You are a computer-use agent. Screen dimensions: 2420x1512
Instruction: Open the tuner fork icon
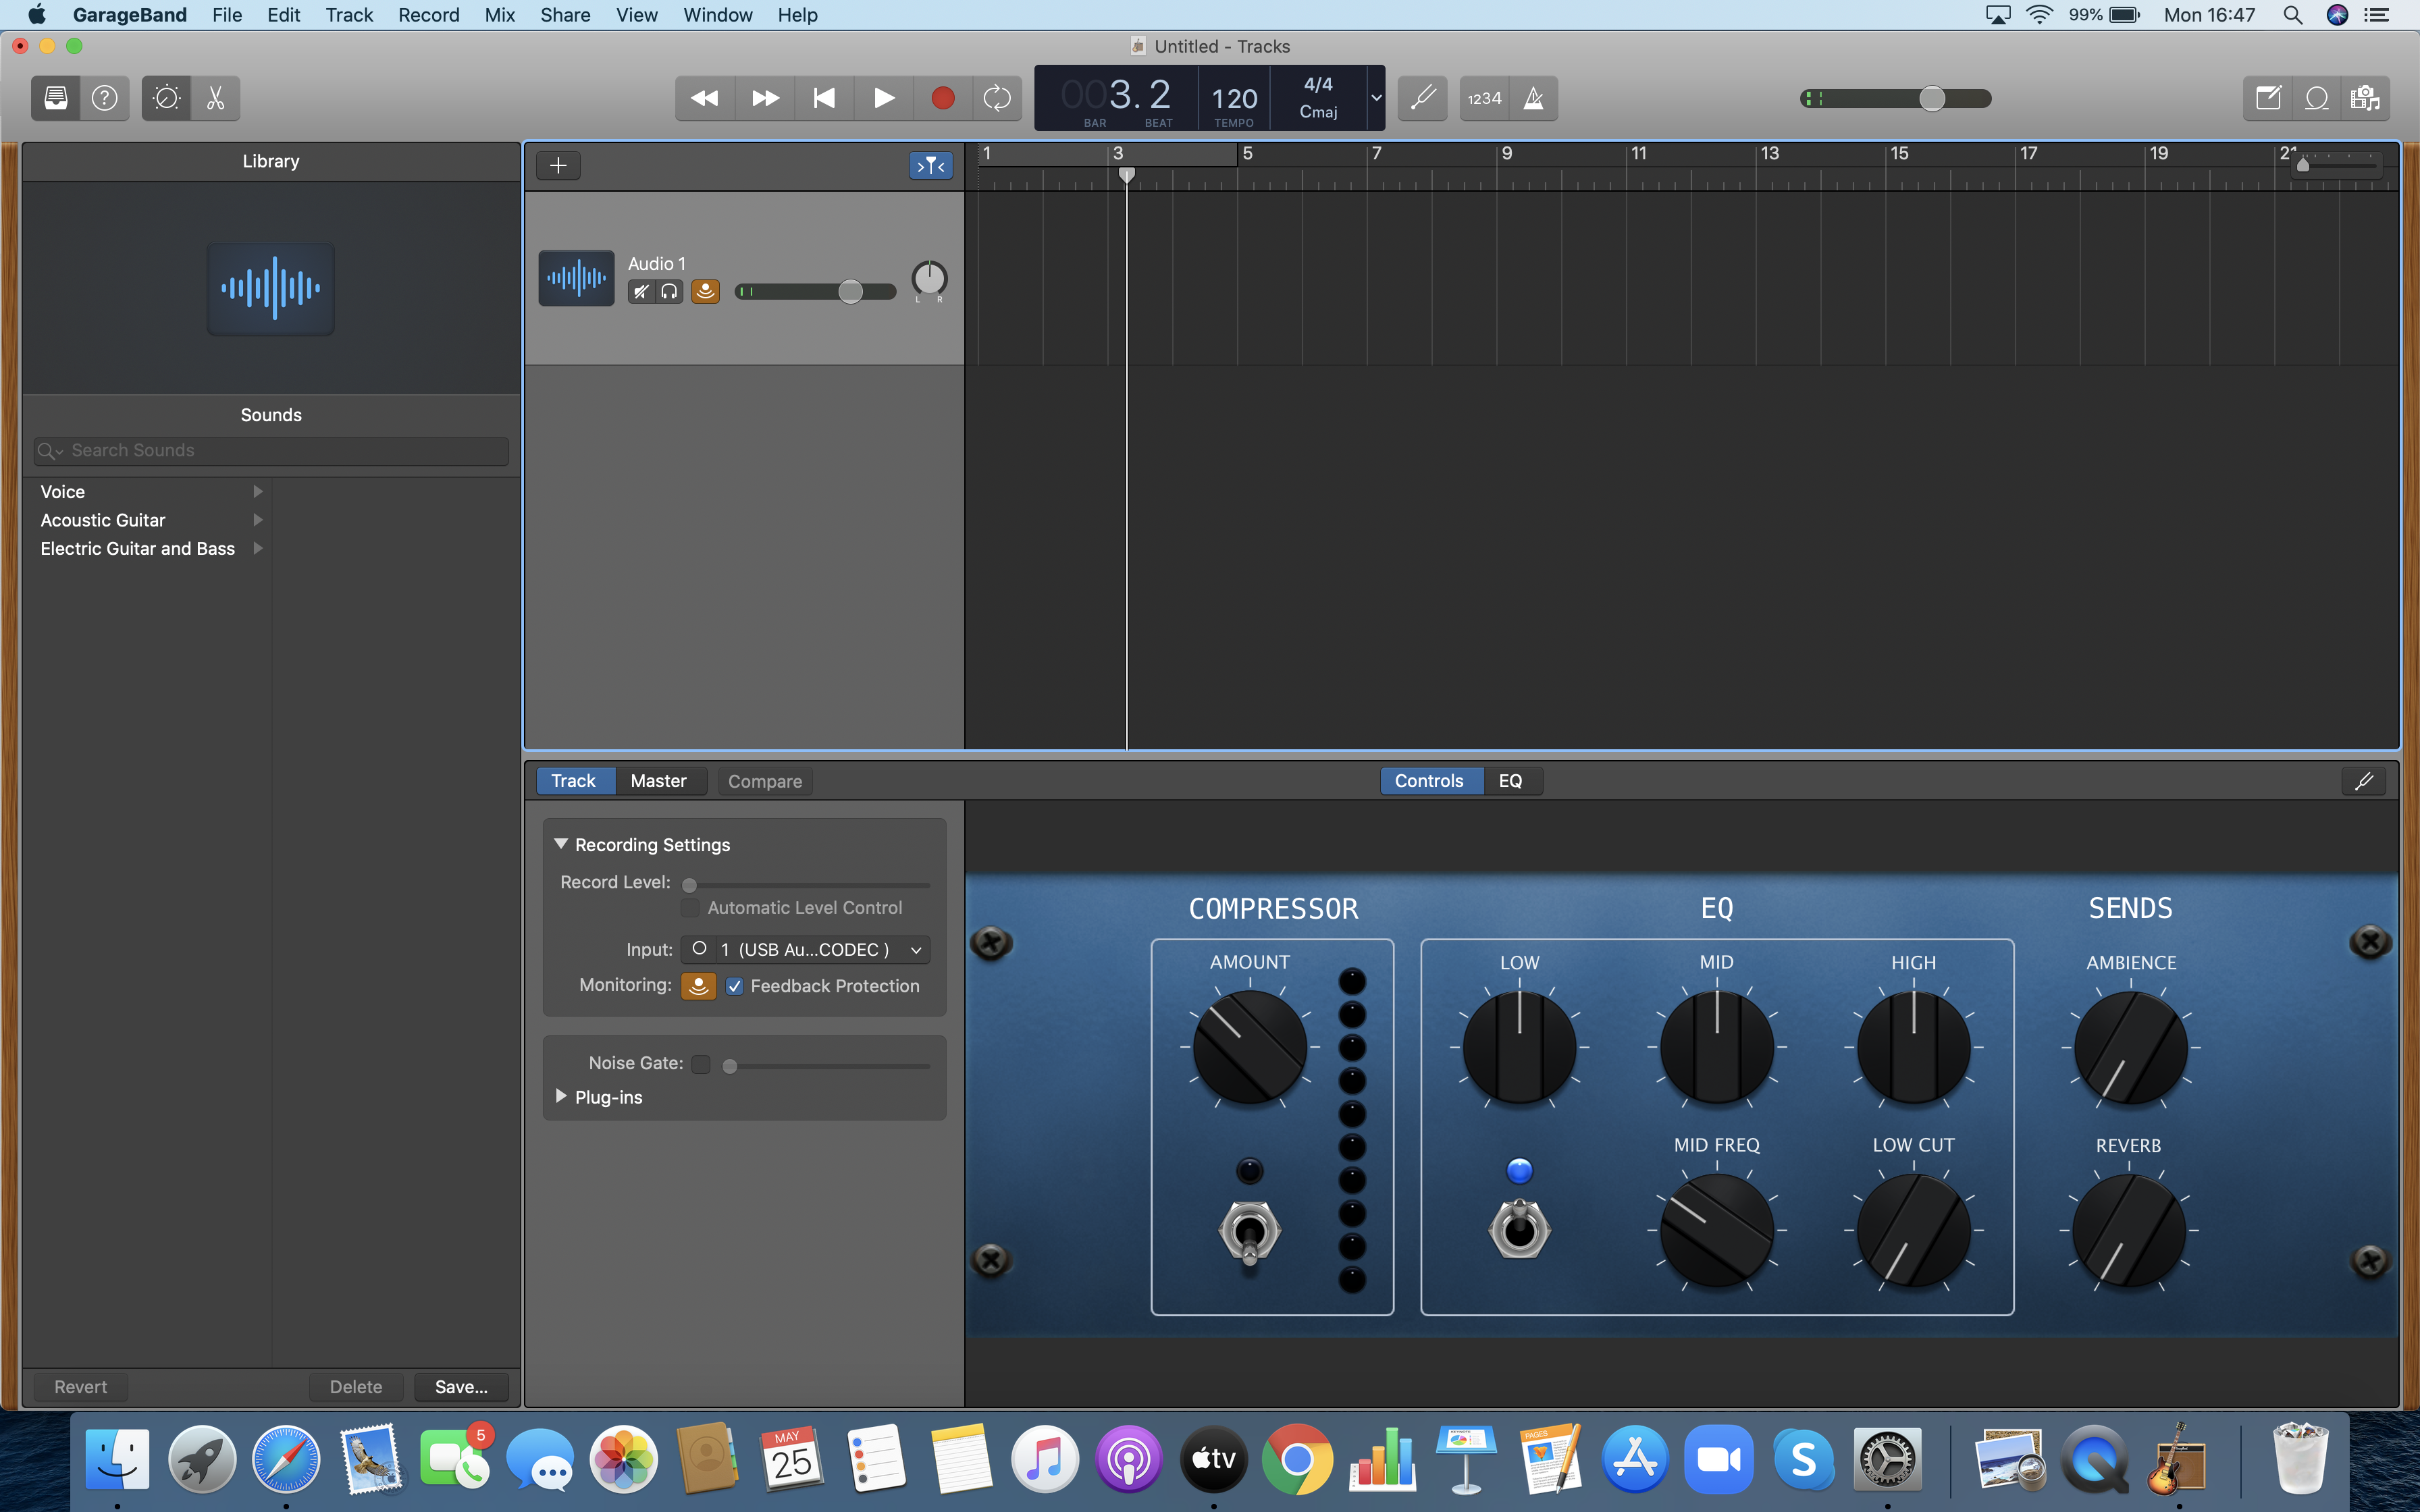pos(1422,98)
